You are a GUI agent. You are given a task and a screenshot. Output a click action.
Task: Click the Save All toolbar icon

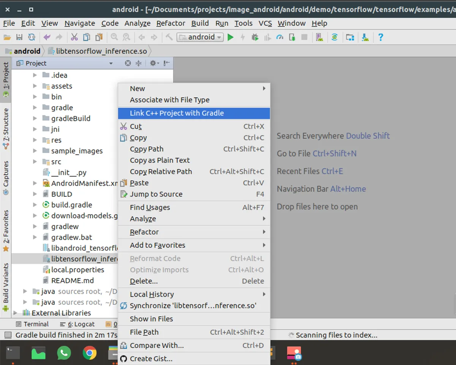pyautogui.click(x=19, y=37)
